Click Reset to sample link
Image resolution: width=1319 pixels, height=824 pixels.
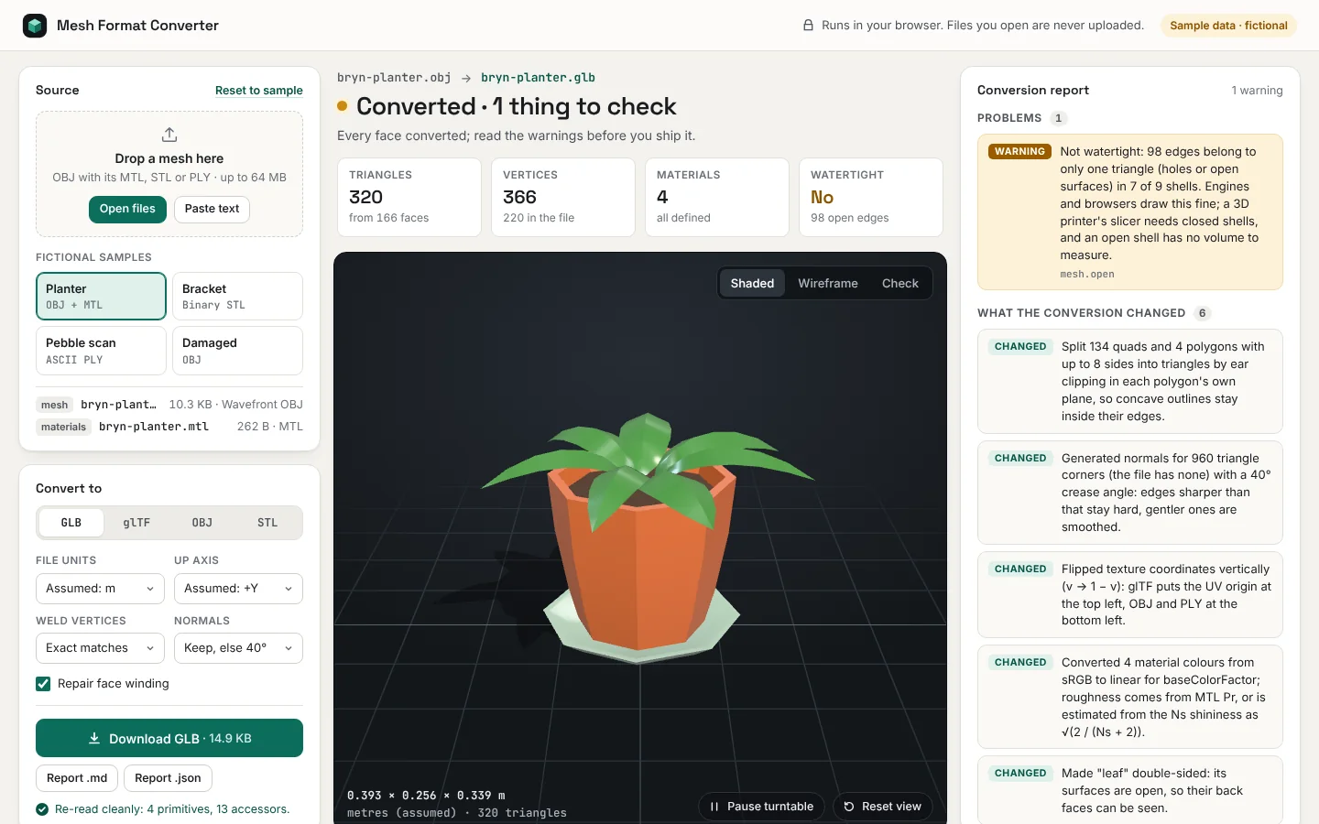pyautogui.click(x=259, y=91)
